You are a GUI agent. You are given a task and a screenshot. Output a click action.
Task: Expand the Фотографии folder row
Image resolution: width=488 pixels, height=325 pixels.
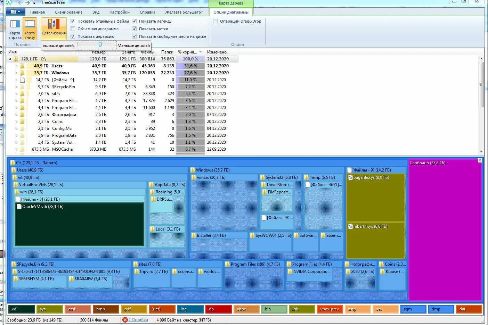pos(16,115)
